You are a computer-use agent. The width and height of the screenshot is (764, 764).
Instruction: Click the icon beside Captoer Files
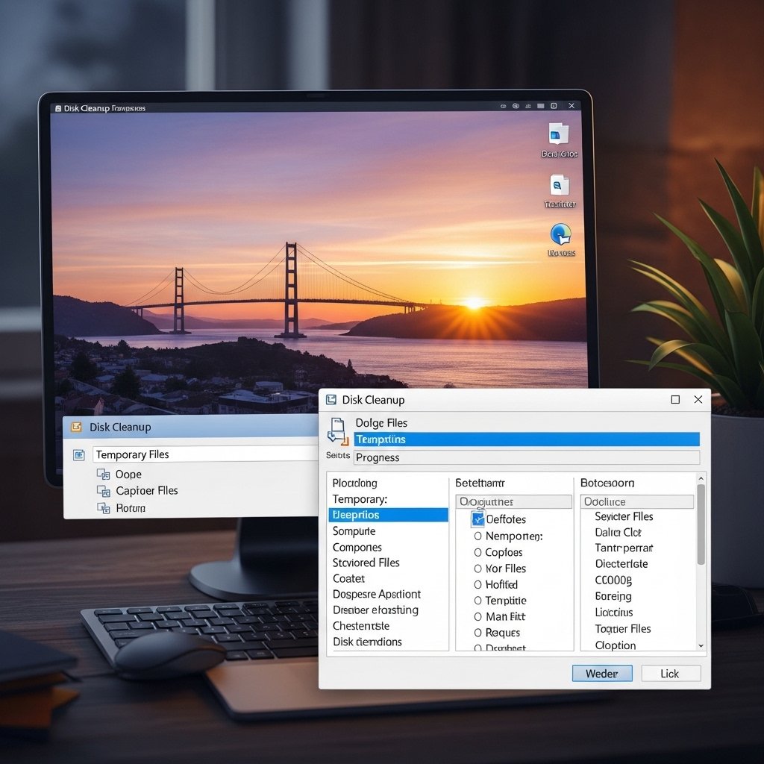(103, 491)
